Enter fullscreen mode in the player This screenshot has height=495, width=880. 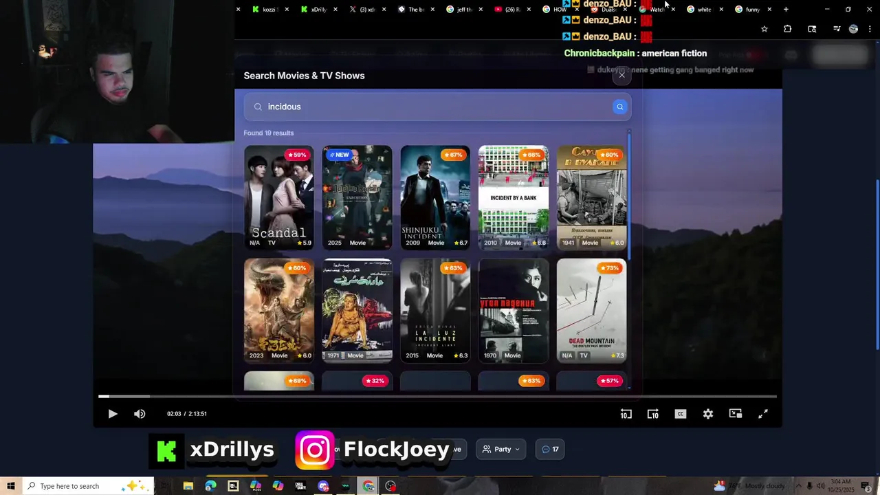tap(763, 414)
